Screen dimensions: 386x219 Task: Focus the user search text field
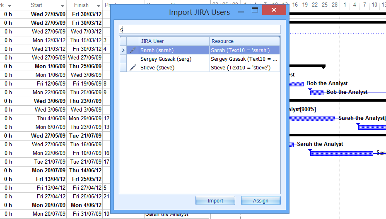pos(200,30)
